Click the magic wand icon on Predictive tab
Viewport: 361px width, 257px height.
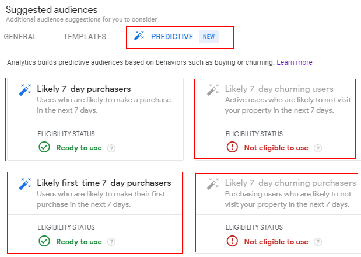point(139,36)
